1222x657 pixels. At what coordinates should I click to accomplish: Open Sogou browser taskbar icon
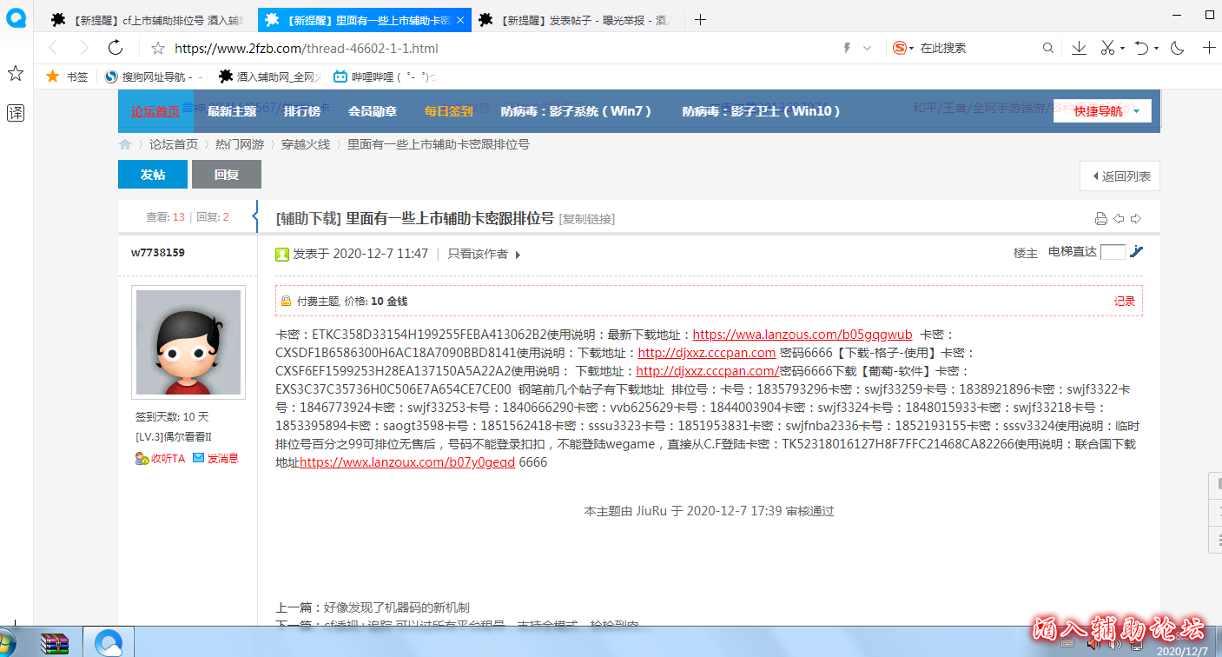pyautogui.click(x=109, y=643)
